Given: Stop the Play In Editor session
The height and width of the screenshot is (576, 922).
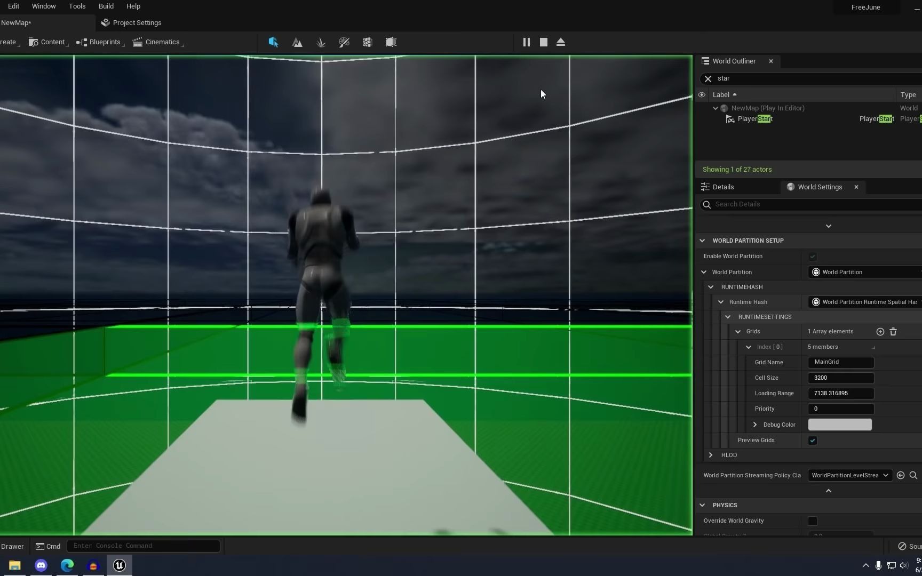Looking at the screenshot, I should [x=543, y=42].
